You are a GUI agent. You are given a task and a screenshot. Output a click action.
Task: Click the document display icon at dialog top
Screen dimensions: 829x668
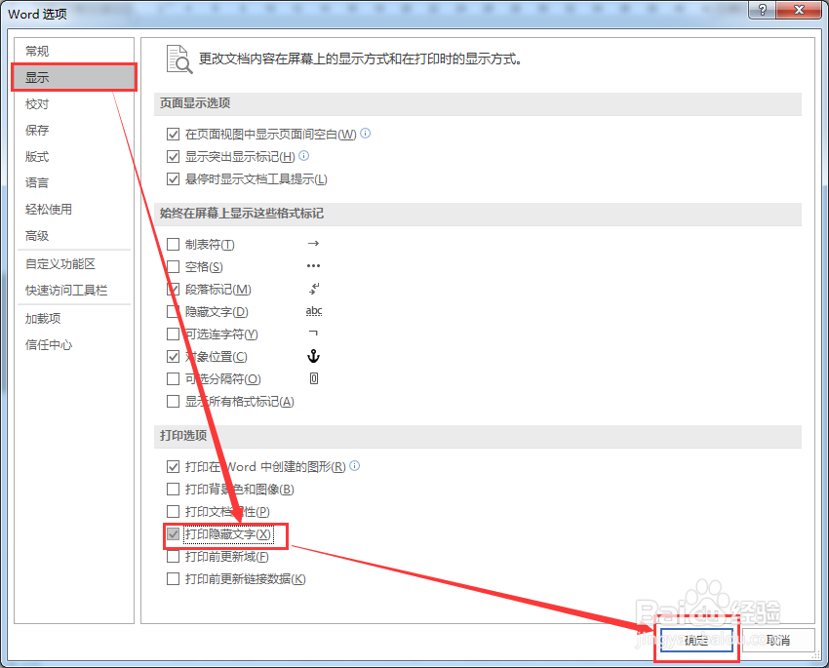point(179,59)
